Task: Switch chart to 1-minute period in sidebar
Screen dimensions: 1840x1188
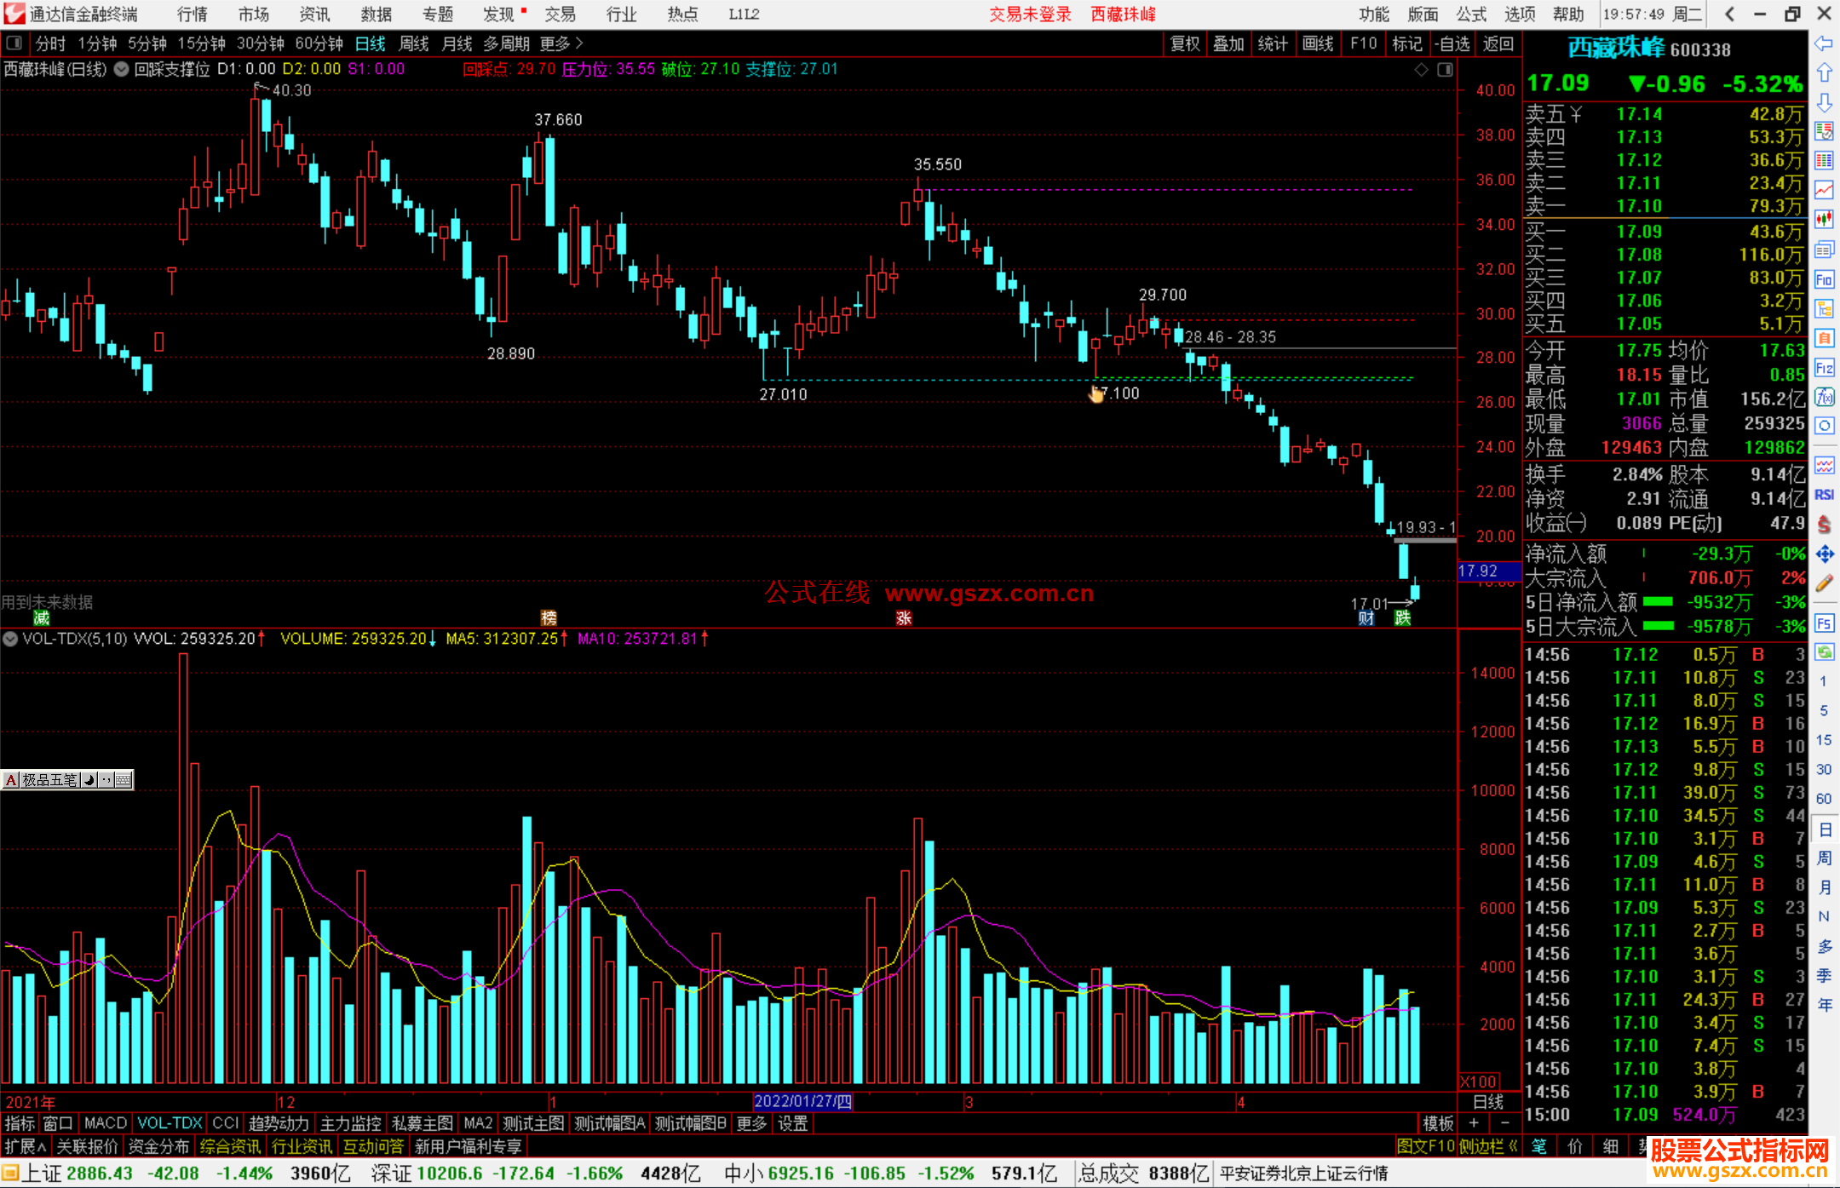Action: point(1824,681)
